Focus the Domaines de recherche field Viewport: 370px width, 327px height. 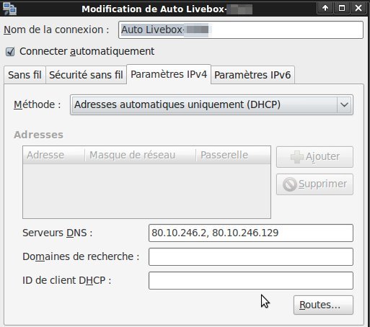pos(251,256)
